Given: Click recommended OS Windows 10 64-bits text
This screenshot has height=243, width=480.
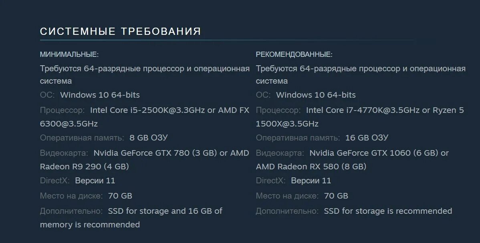Looking at the screenshot, I should pyautogui.click(x=316, y=95).
